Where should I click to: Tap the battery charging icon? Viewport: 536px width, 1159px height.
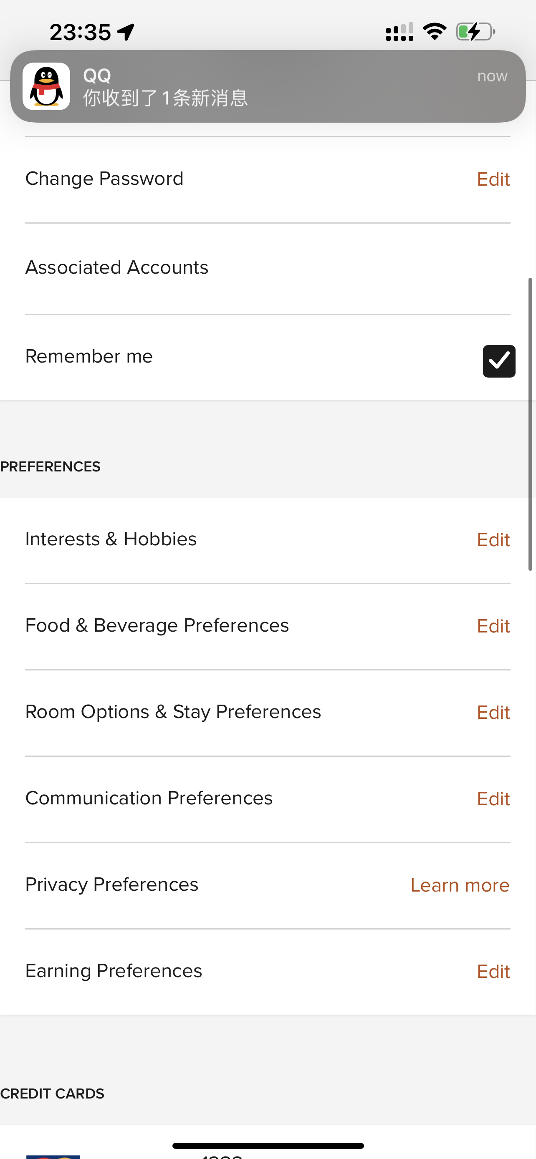(475, 31)
